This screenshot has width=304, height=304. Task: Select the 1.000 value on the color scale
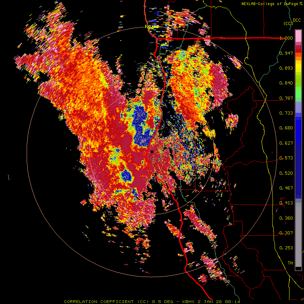tap(286, 38)
